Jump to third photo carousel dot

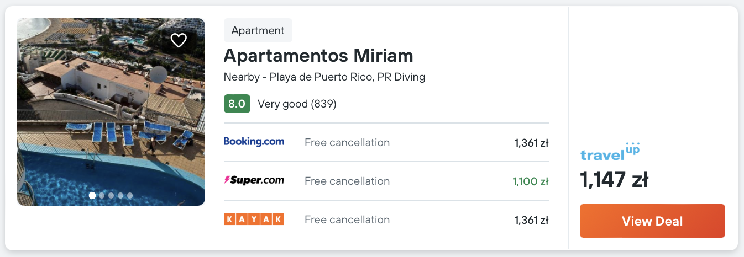click(x=111, y=195)
